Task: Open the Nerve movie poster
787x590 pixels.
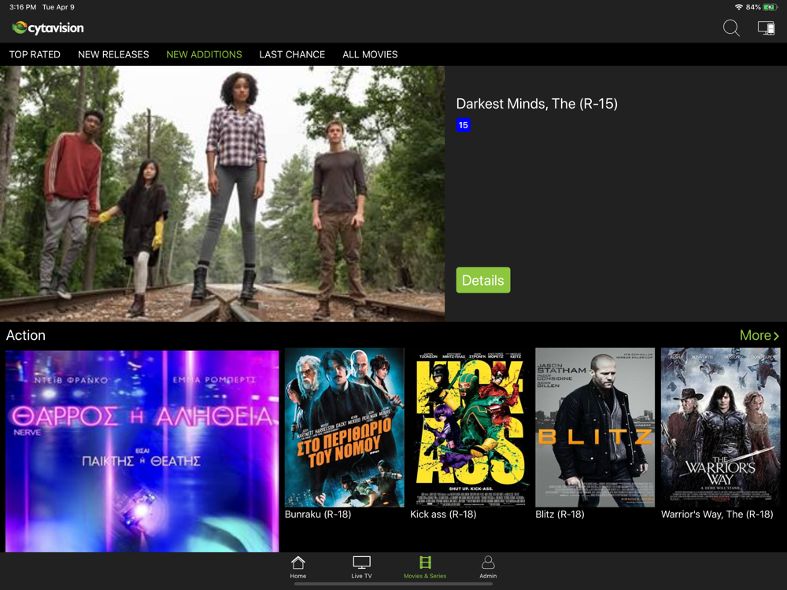Action: point(142,451)
